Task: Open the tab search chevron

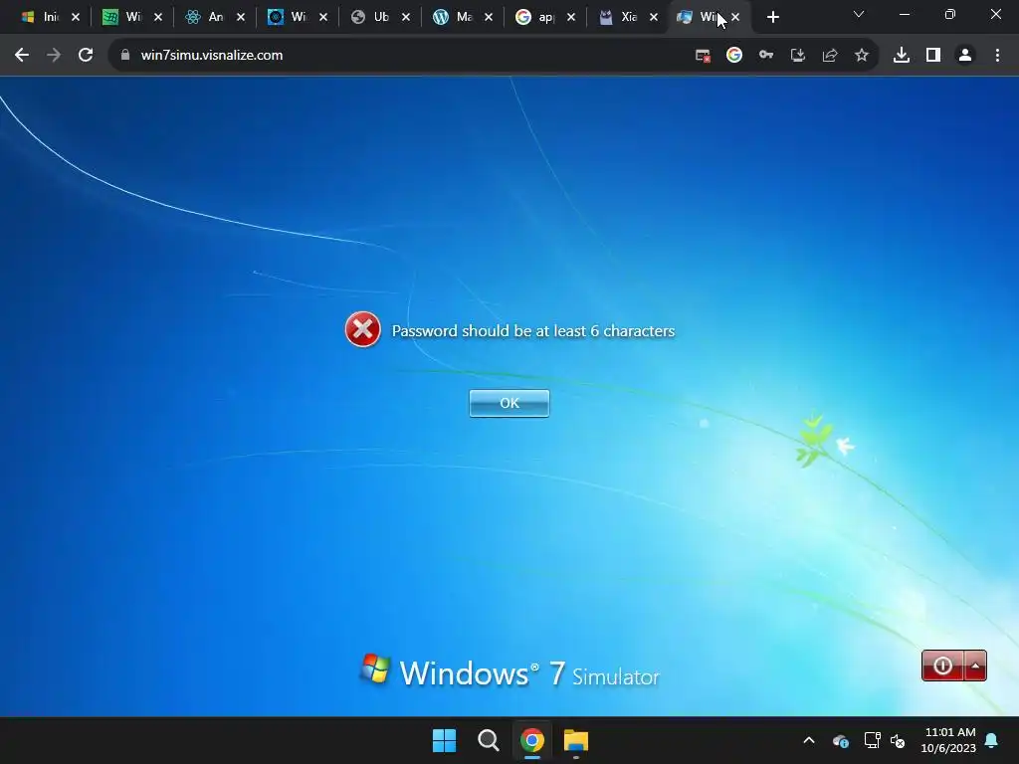Action: (x=859, y=14)
